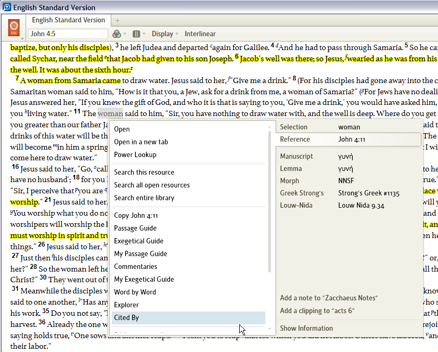This screenshot has width=438, height=352.
Task: Click verse number 31
Action: pyautogui.click(x=15, y=289)
